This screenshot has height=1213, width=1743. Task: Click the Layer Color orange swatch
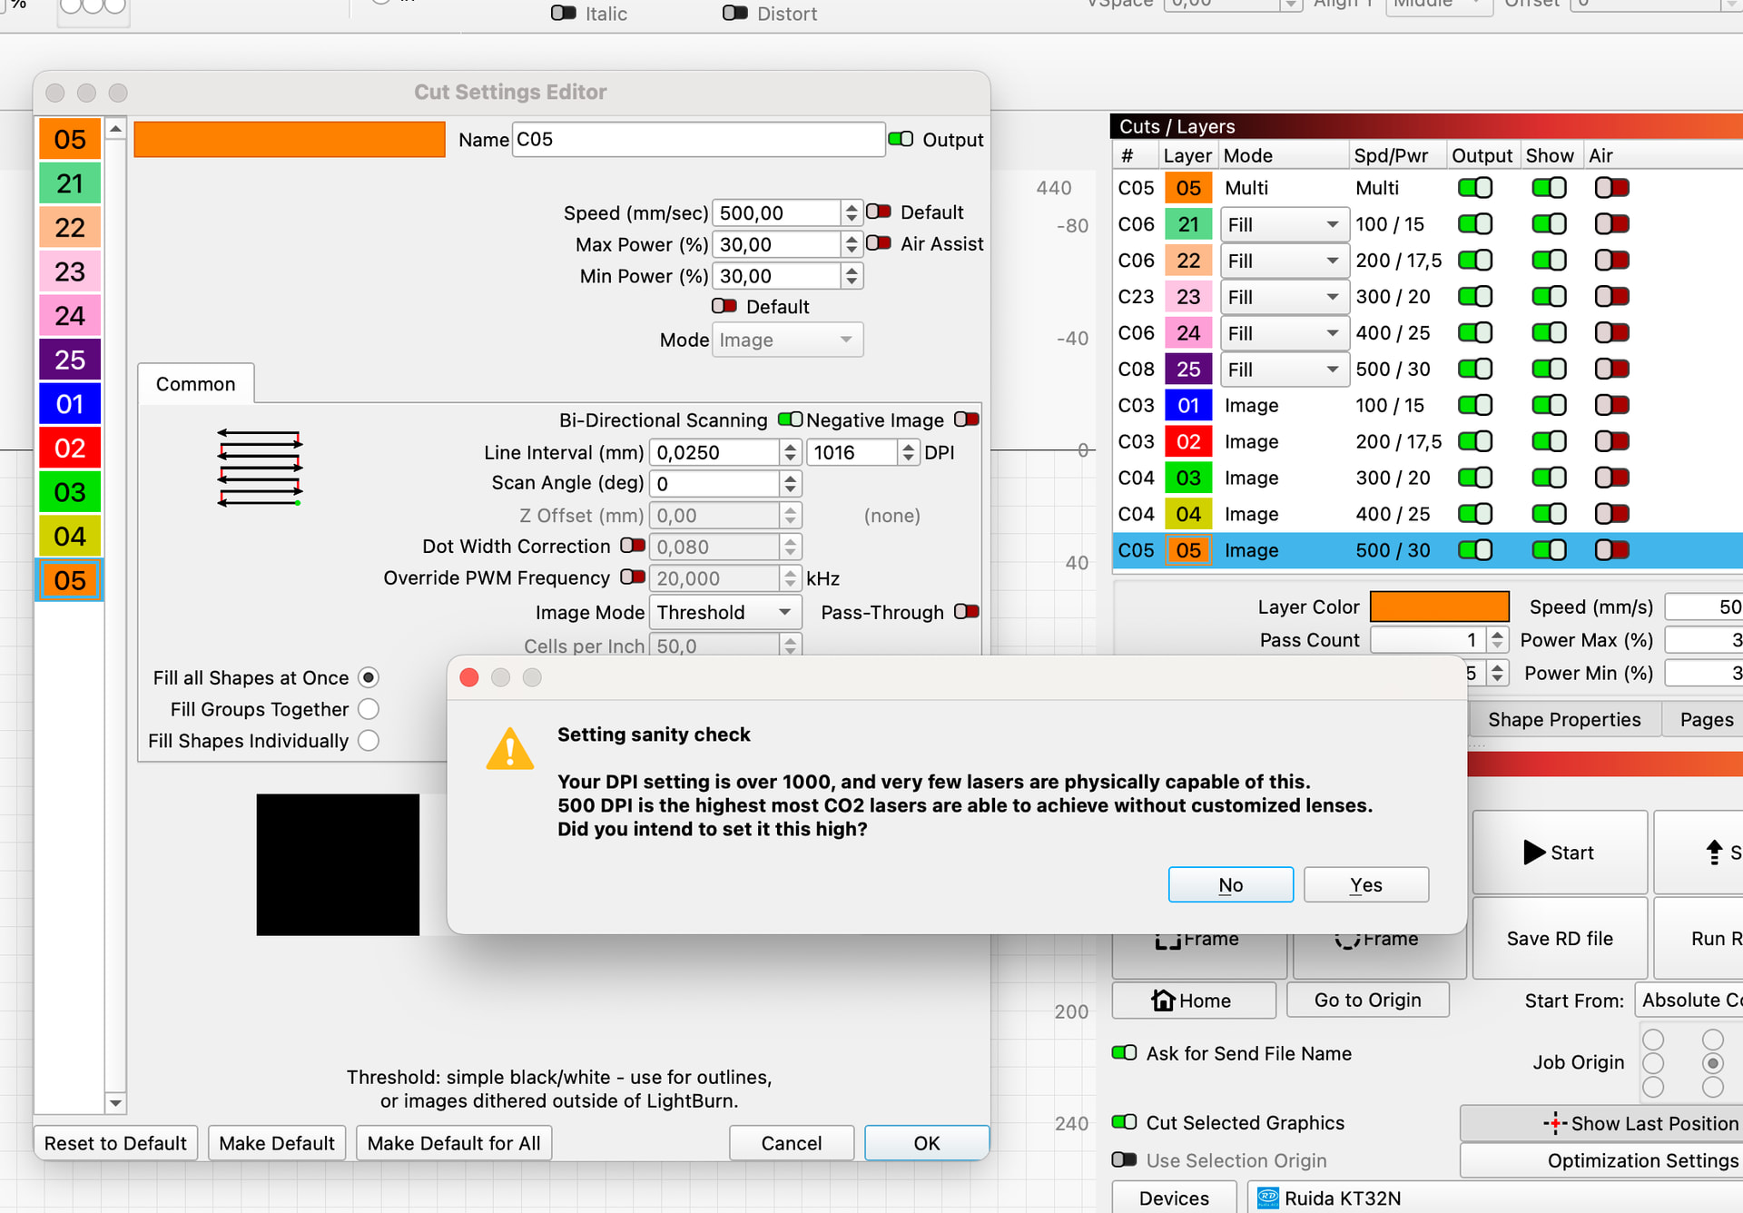point(1439,606)
